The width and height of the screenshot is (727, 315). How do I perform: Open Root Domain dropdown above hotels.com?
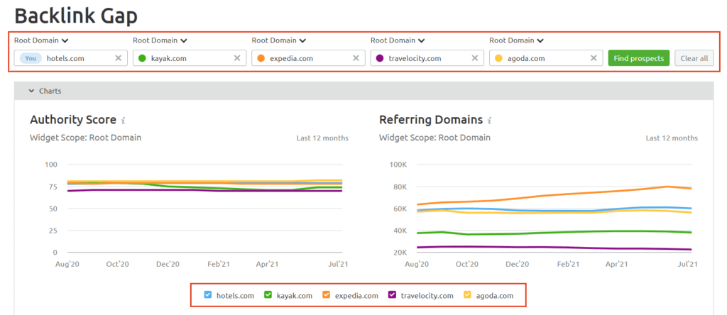(x=41, y=40)
